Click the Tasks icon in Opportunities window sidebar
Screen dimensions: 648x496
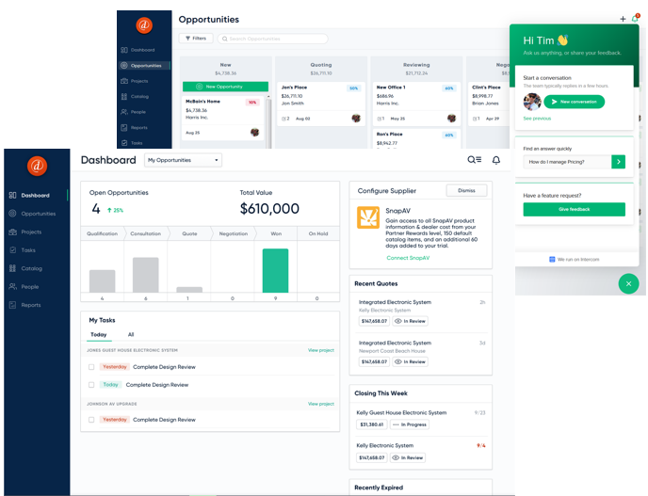coord(124,143)
